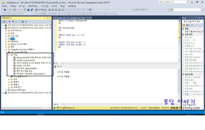The width and height of the screenshot is (205, 130).
Task: Collapse the WIN-80CL271J81F\SQLTEST02 server node
Action: click(3, 28)
